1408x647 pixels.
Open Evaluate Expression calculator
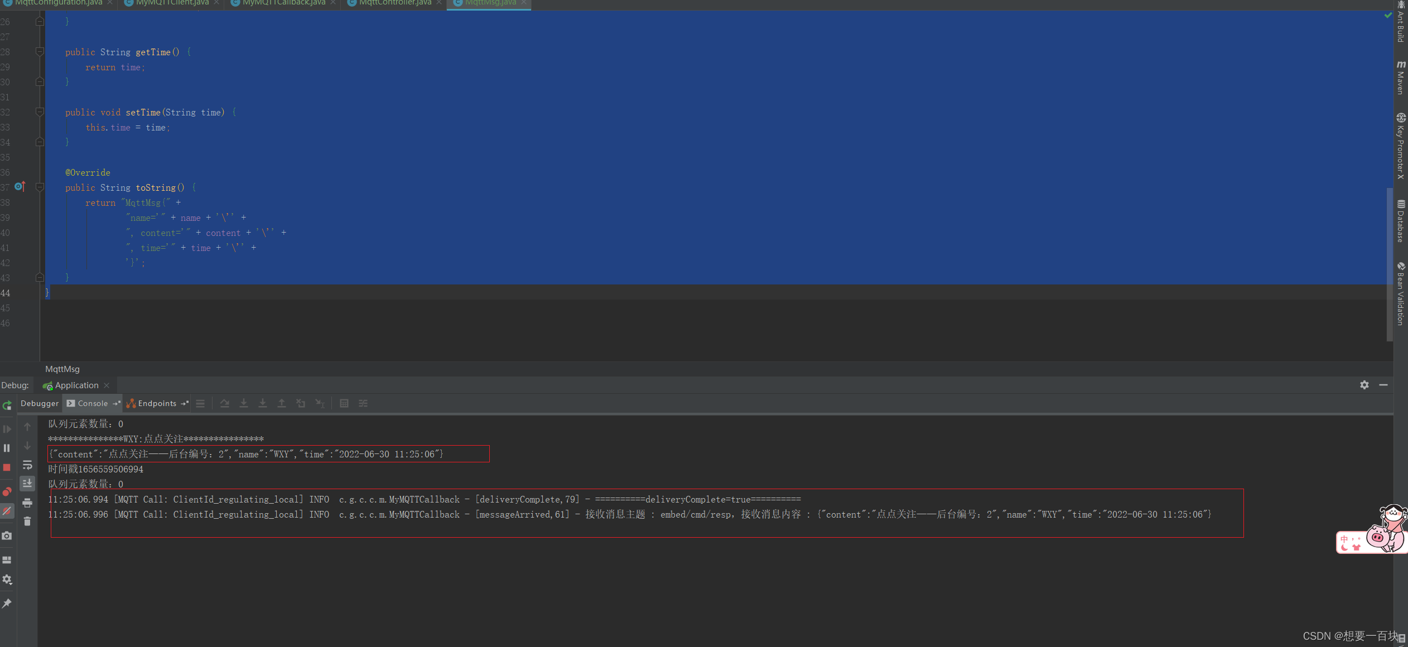tap(344, 403)
